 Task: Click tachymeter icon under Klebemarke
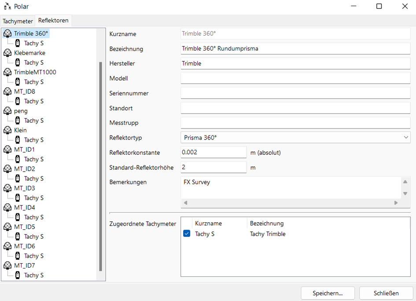18,62
